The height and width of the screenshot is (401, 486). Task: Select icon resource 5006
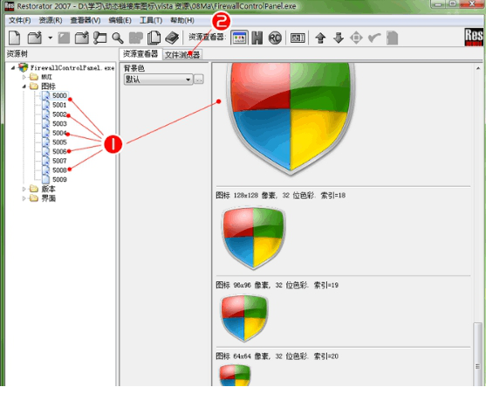(x=59, y=151)
